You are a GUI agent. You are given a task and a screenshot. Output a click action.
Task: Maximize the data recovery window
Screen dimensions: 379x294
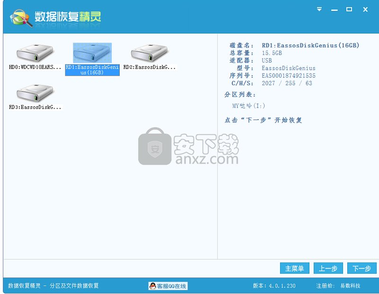349,9
